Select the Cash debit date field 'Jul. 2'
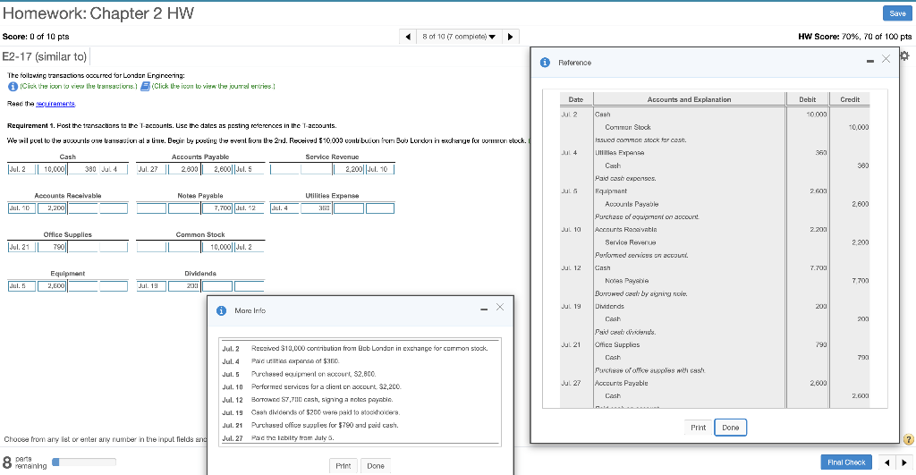 (x=21, y=169)
